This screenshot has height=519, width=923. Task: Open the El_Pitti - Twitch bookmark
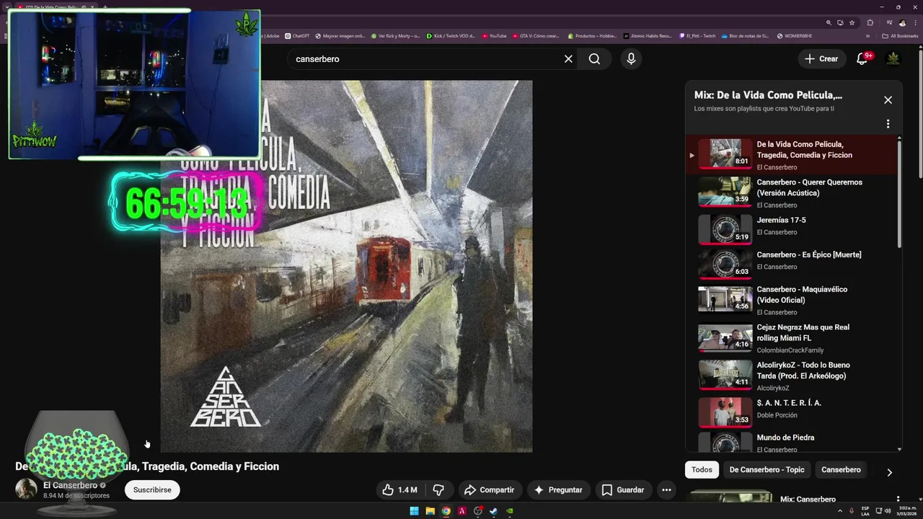coord(697,36)
